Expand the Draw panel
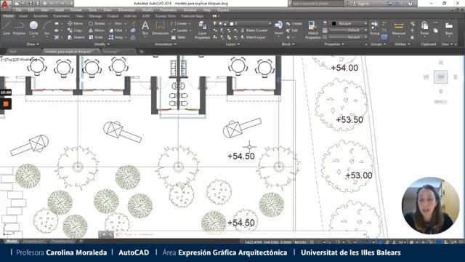465x262 pixels. click(x=33, y=44)
